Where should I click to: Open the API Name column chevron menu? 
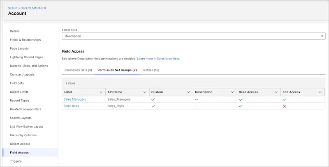pos(144,92)
